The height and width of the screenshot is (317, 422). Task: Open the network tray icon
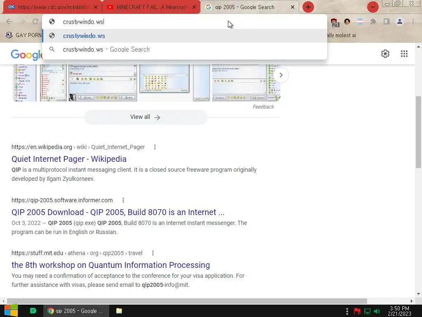tap(367, 311)
